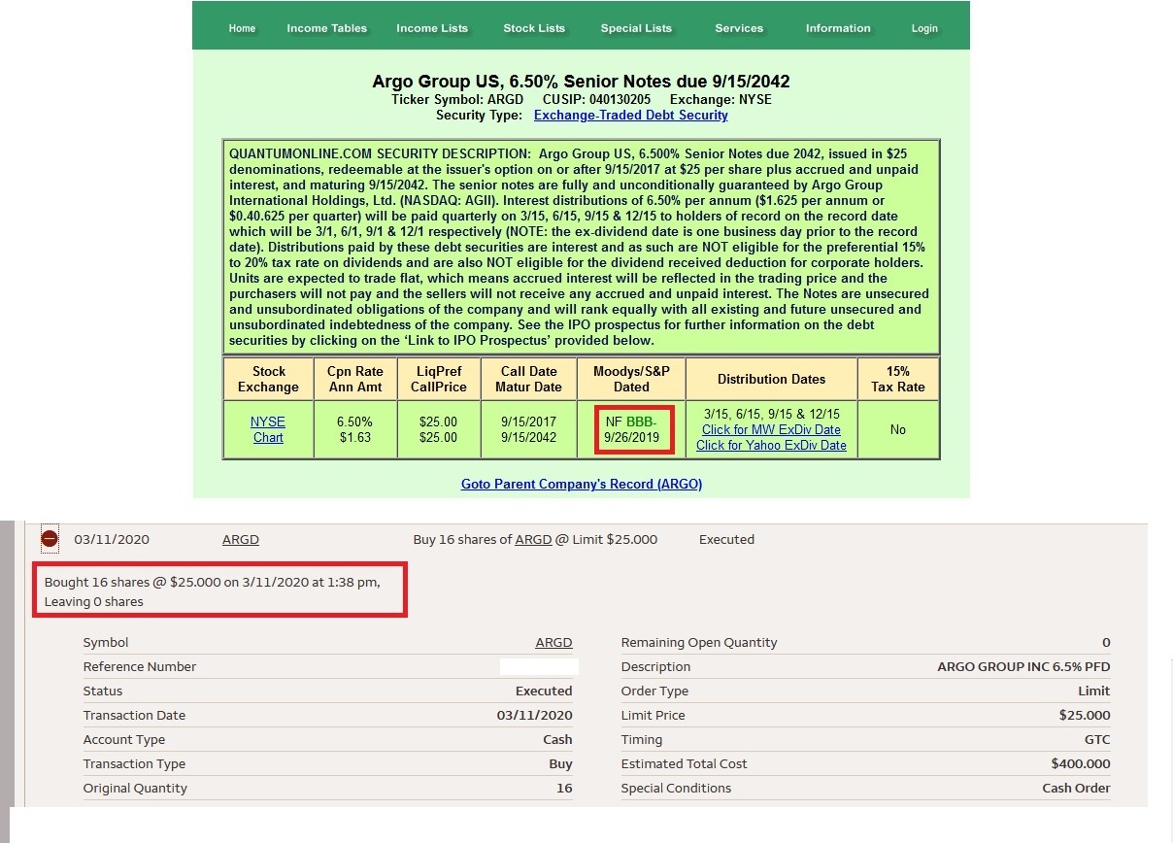The image size is (1173, 843).
Task: Click for Yahoo ExDiv Date link
Action: pyautogui.click(x=771, y=445)
